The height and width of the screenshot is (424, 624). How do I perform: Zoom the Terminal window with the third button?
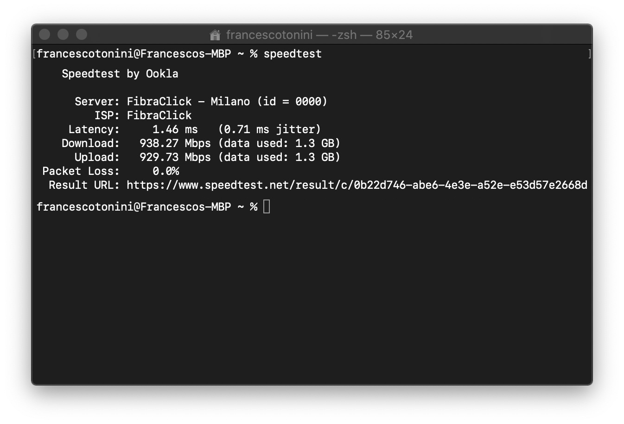82,35
